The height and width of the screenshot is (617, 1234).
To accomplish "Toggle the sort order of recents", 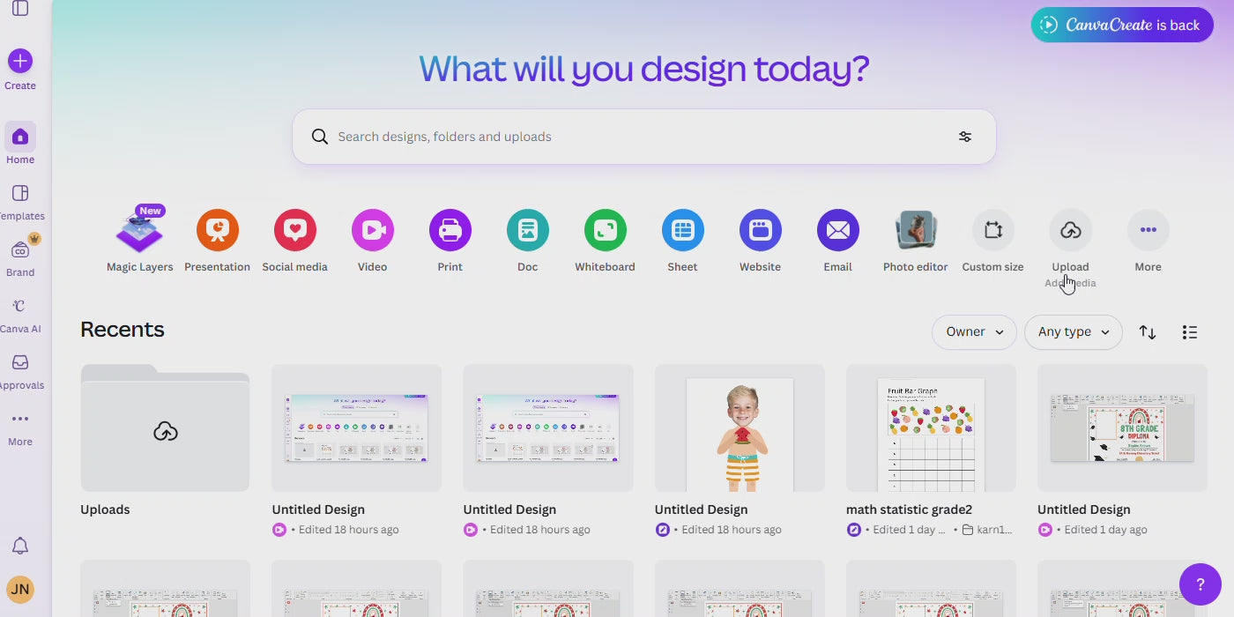I will (1147, 332).
